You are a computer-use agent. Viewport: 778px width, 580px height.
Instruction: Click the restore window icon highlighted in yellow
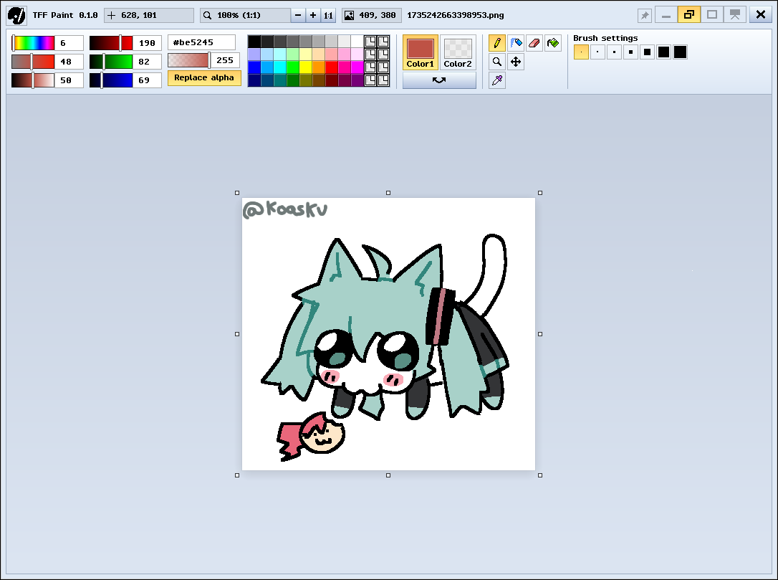(688, 14)
